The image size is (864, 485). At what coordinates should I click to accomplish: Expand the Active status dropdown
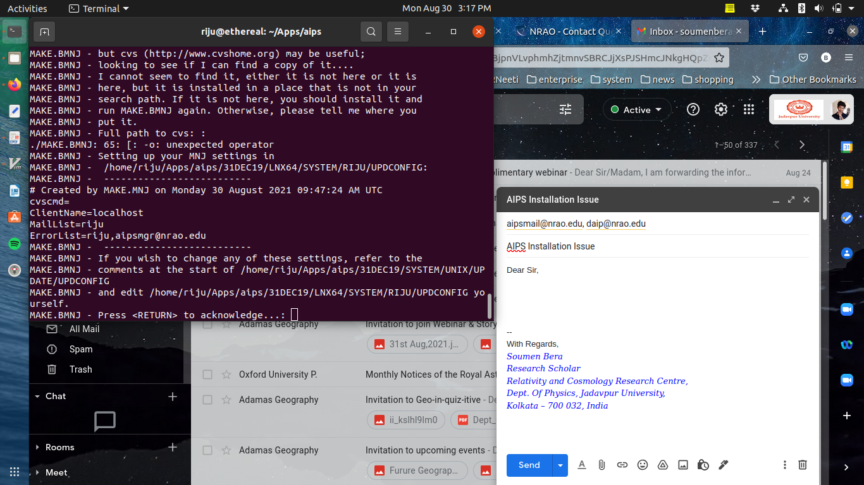(x=636, y=110)
